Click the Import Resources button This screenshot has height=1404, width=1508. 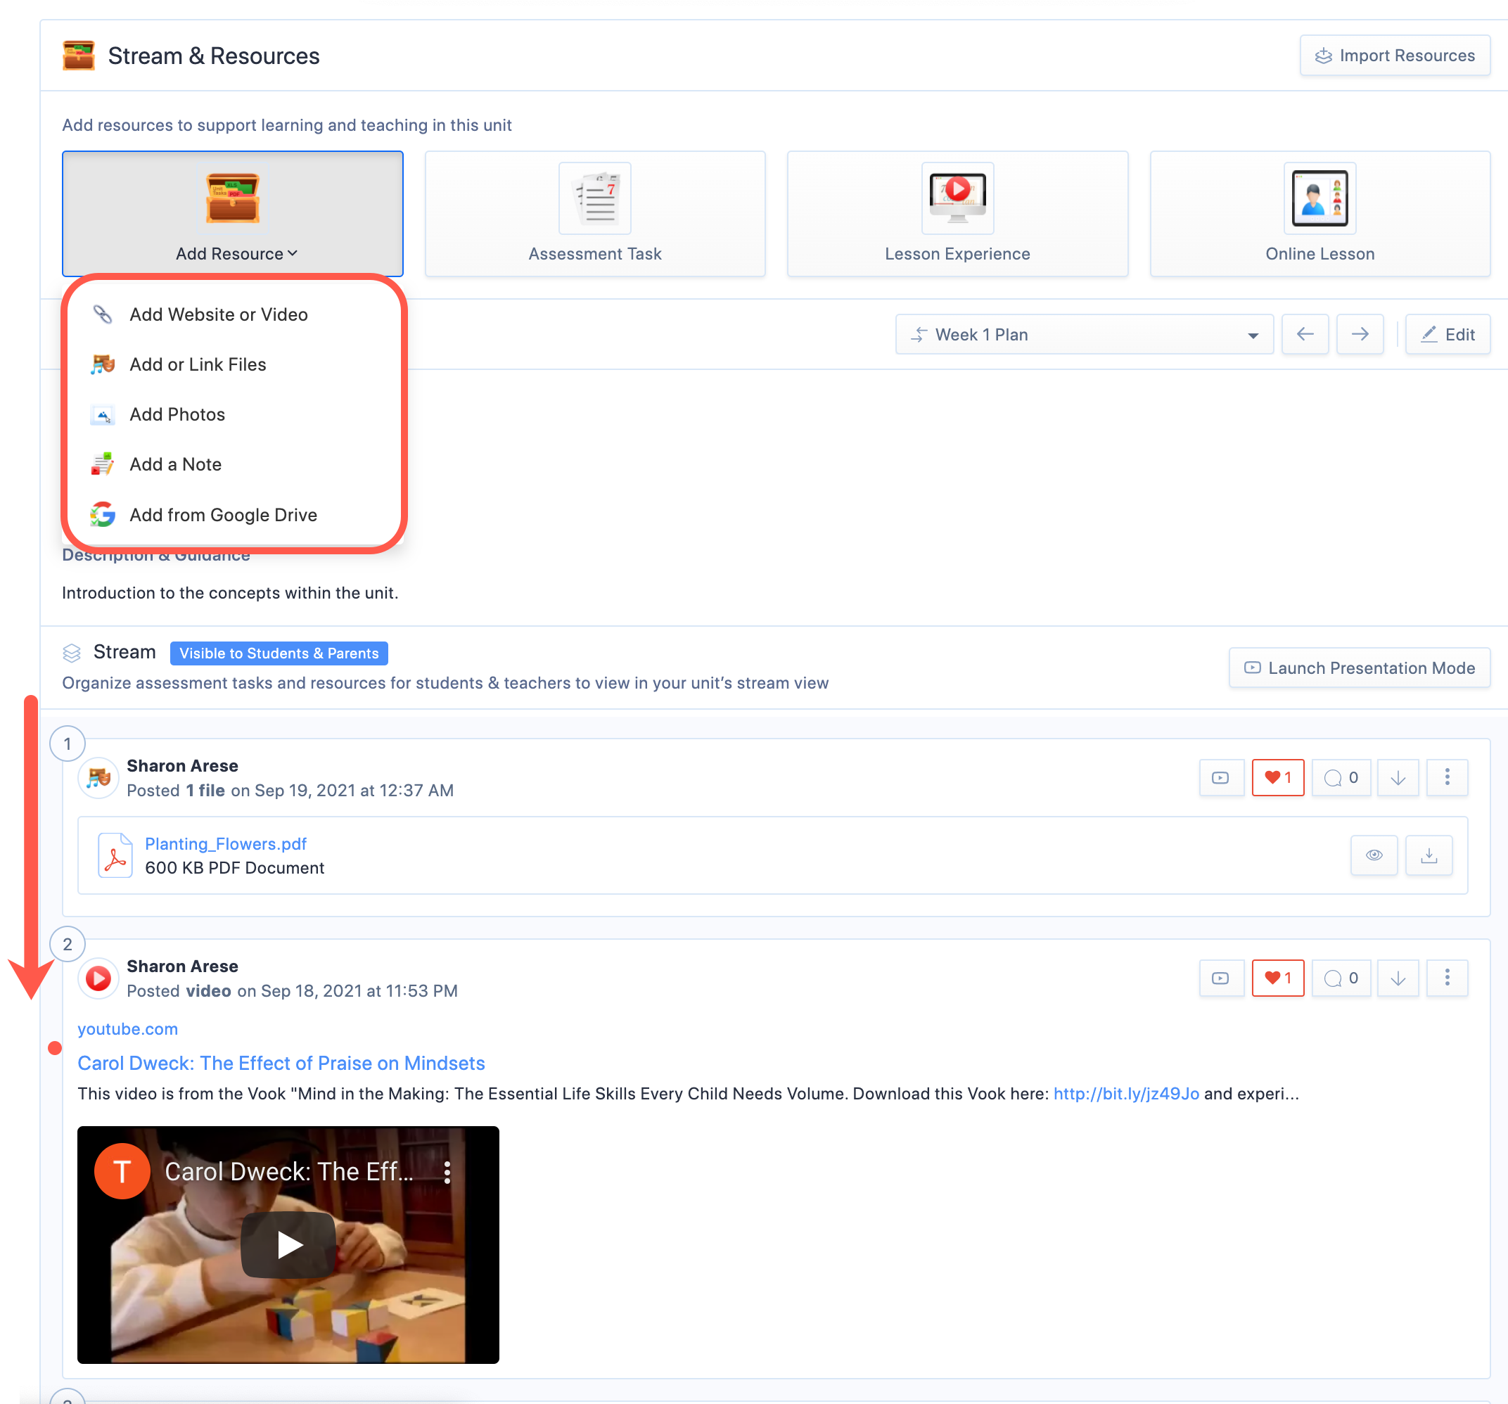(x=1394, y=55)
